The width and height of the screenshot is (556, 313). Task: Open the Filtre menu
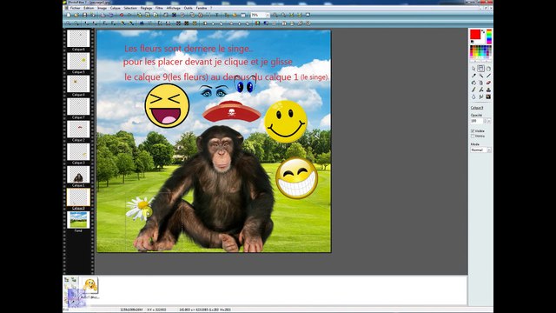[x=159, y=8]
